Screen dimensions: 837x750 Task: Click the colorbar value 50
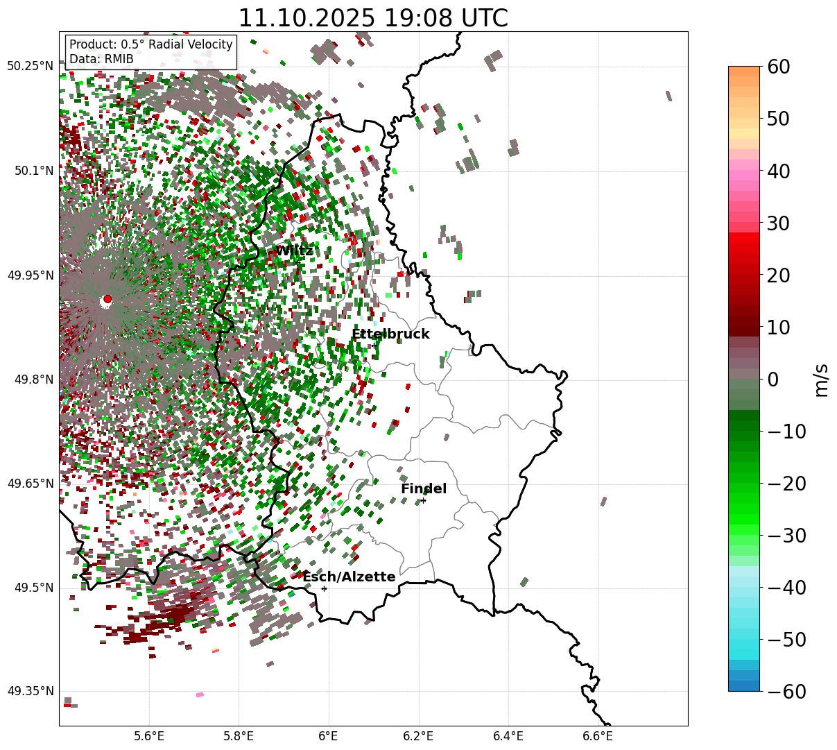[x=777, y=119]
